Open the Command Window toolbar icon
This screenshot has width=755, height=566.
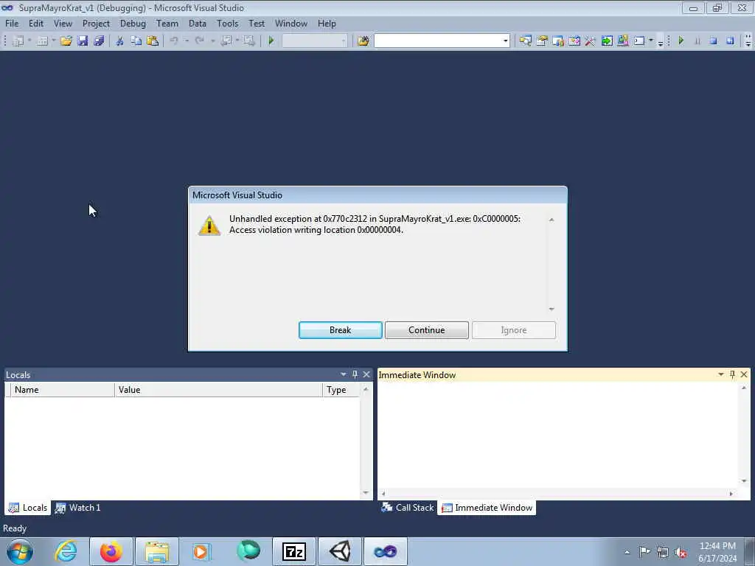[x=639, y=41]
